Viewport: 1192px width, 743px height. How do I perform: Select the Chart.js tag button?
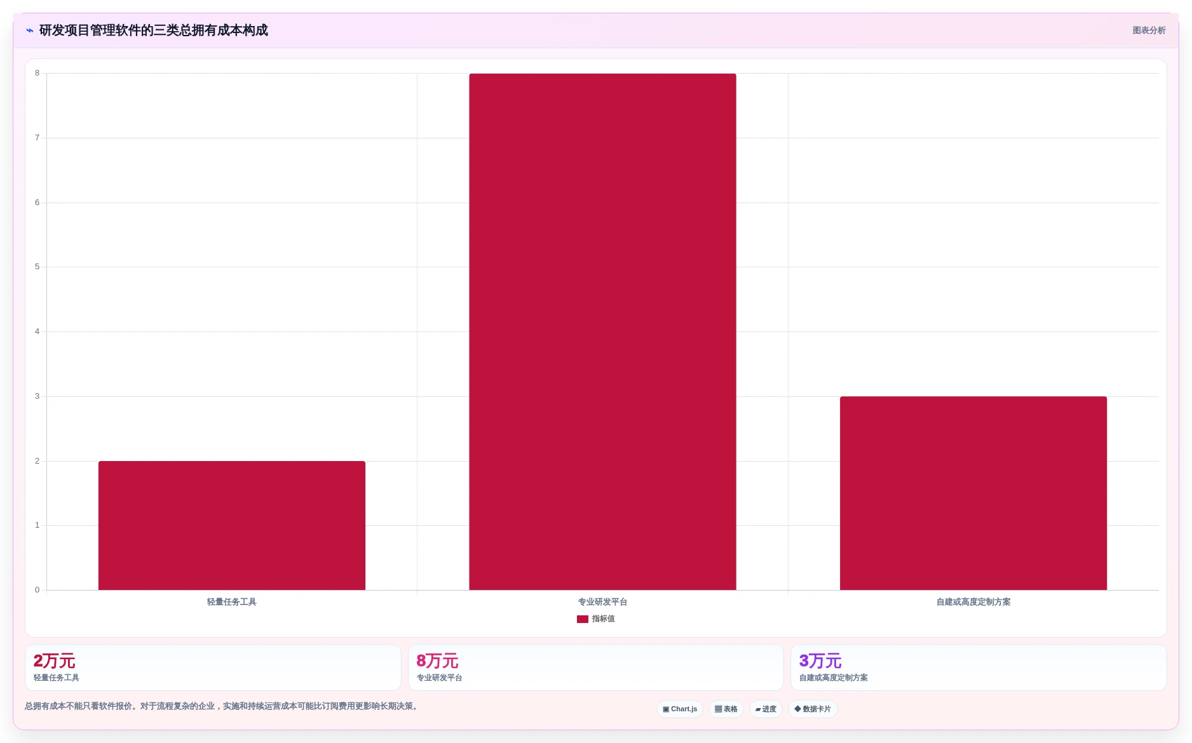(x=679, y=709)
